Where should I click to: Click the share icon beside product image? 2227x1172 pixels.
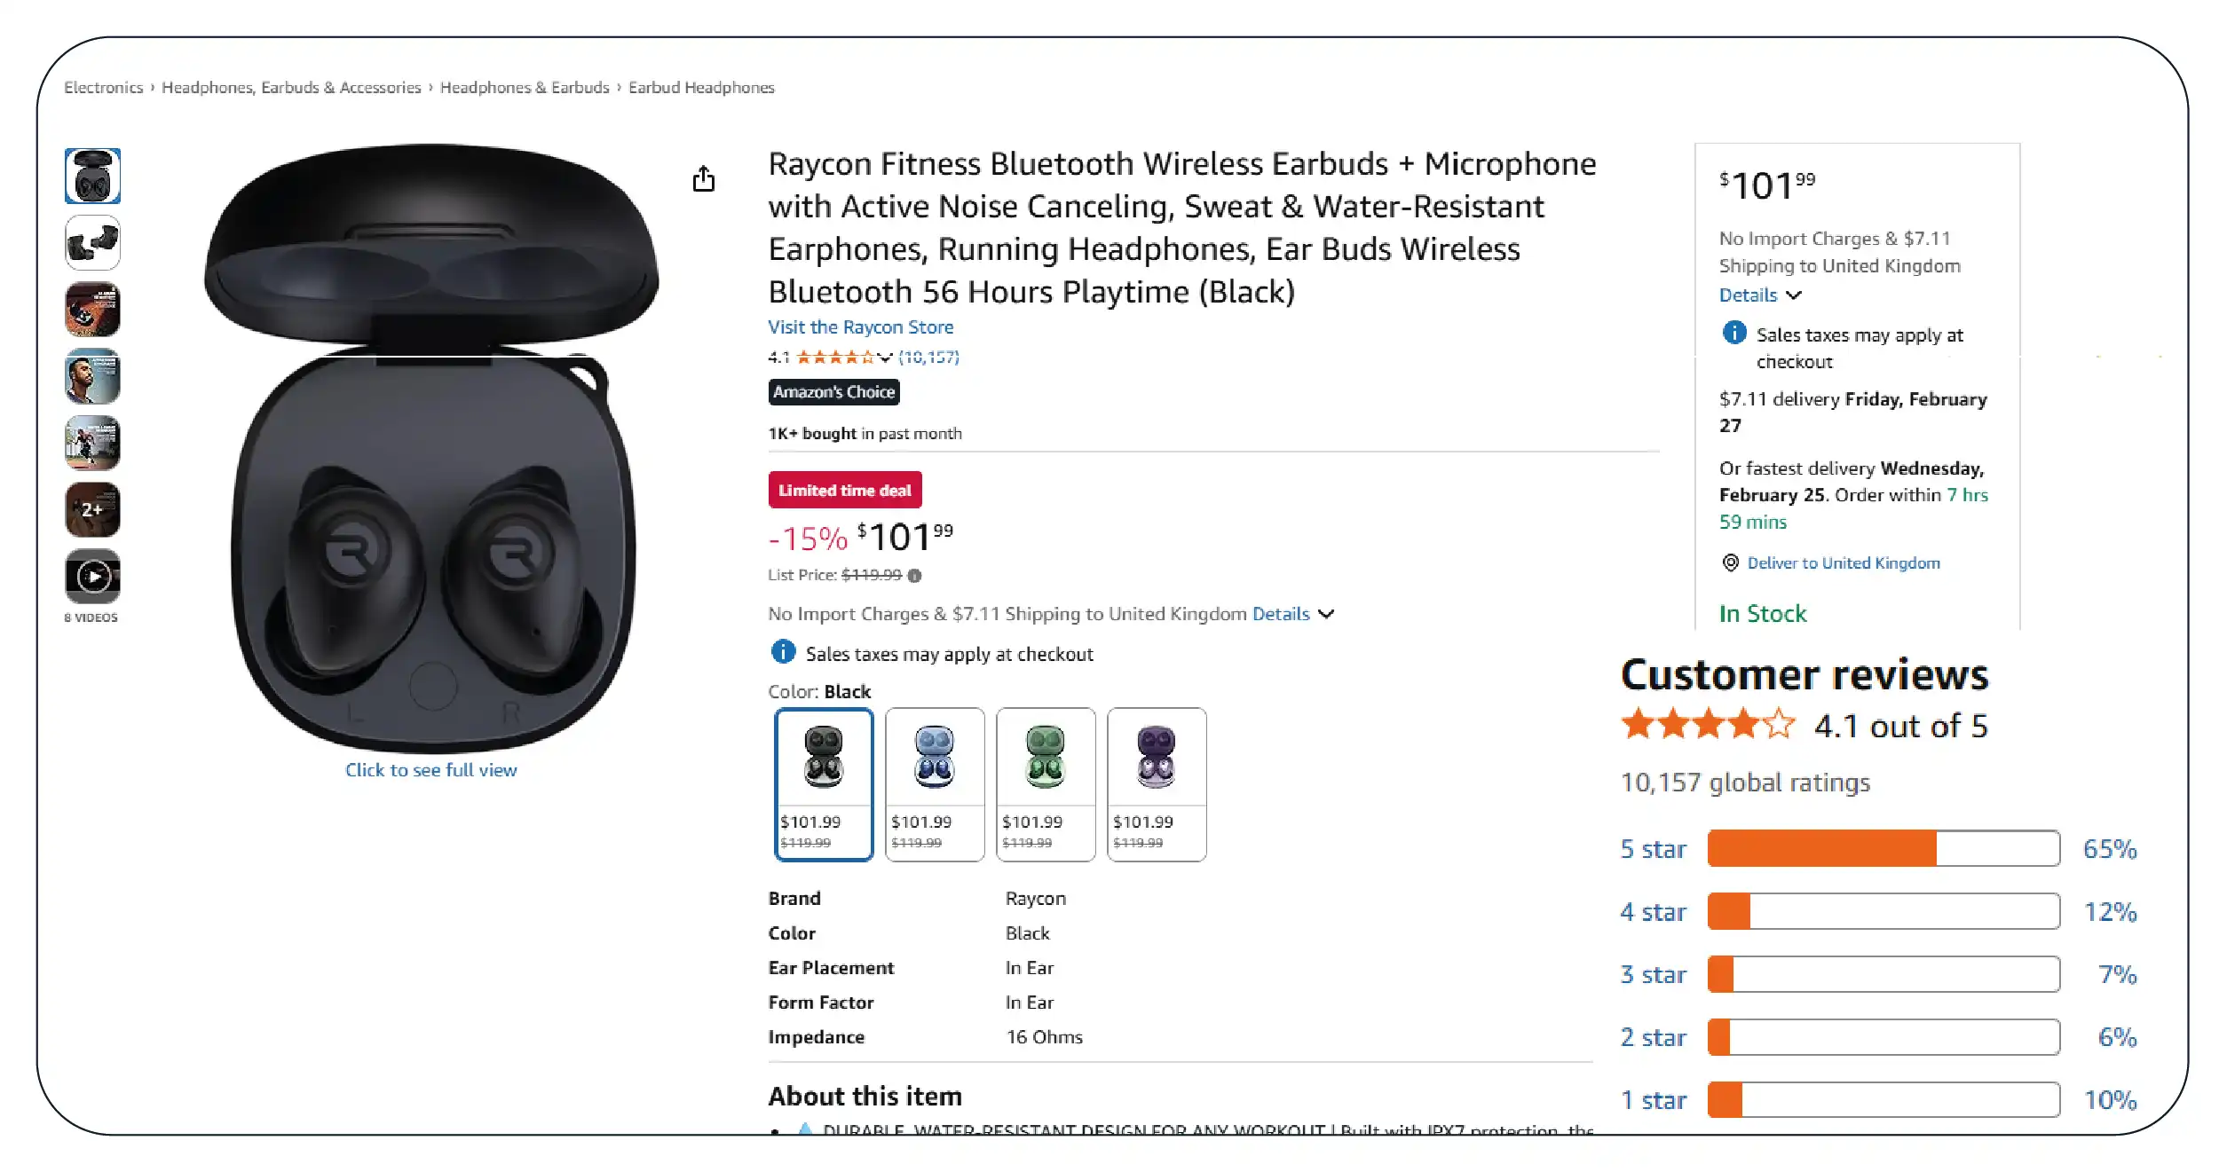(703, 179)
